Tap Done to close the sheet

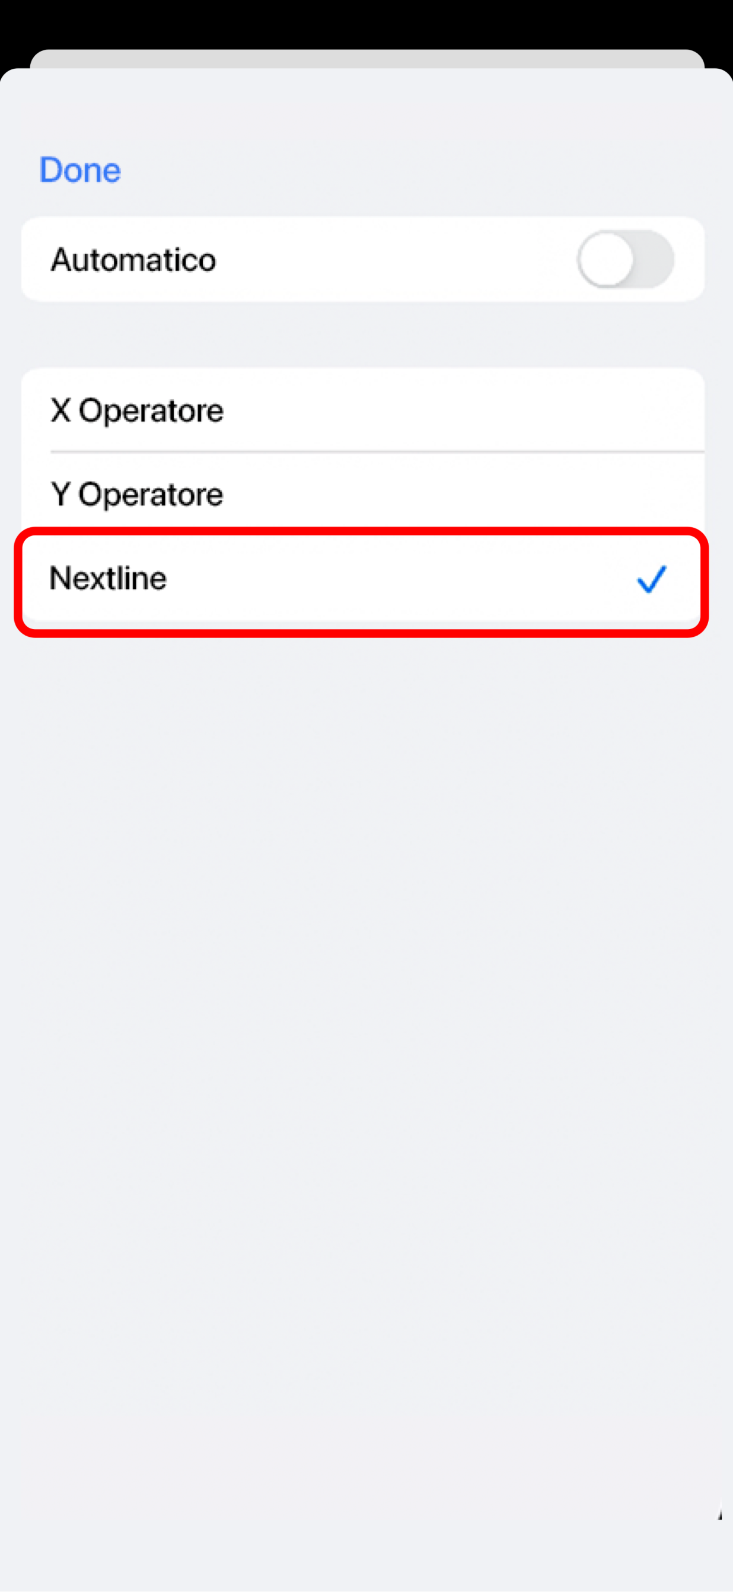80,170
